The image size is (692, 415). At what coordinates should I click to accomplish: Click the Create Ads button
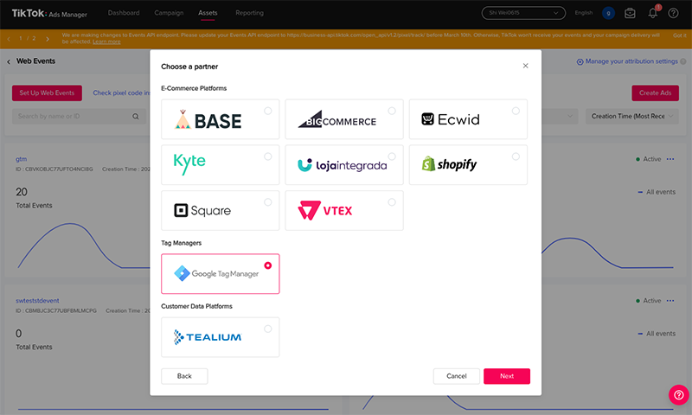pyautogui.click(x=655, y=93)
